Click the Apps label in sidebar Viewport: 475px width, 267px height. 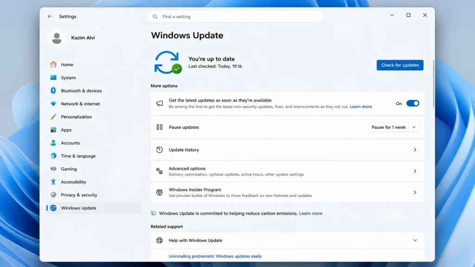[66, 130]
